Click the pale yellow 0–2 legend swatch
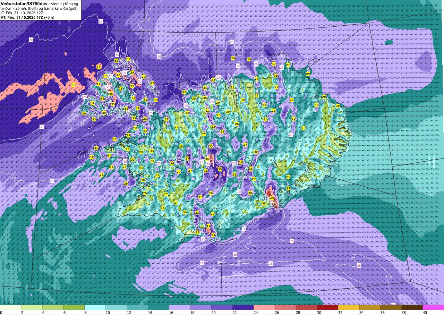Viewport: 444px width, 315px height. click(10, 307)
